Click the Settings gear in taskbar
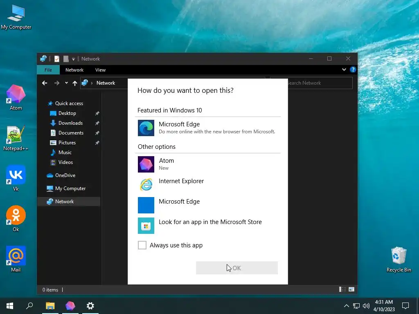Viewport: 419px width, 314px height. pos(90,306)
